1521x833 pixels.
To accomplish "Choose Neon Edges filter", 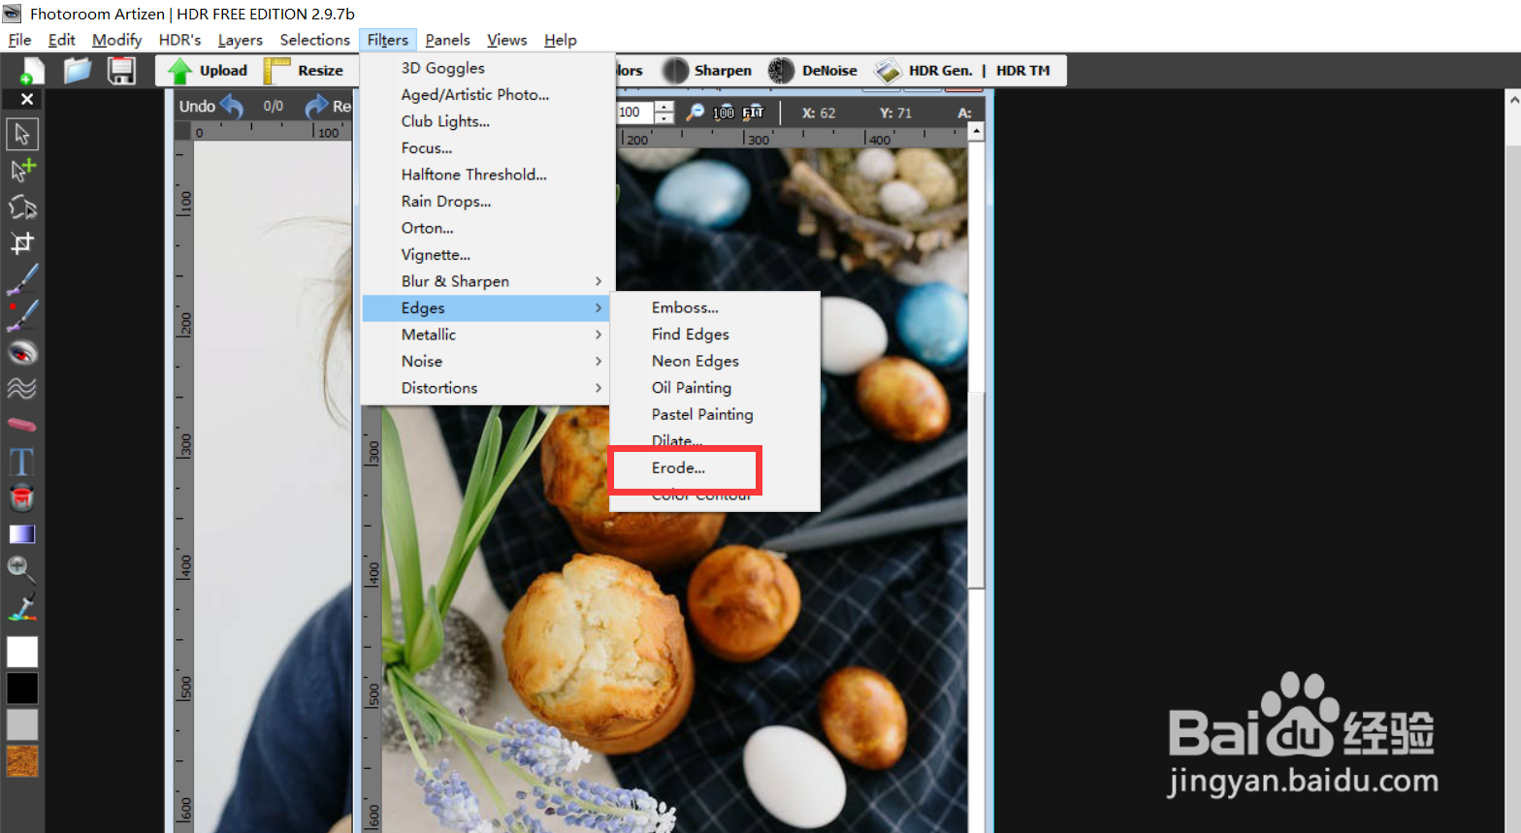I will point(715,361).
